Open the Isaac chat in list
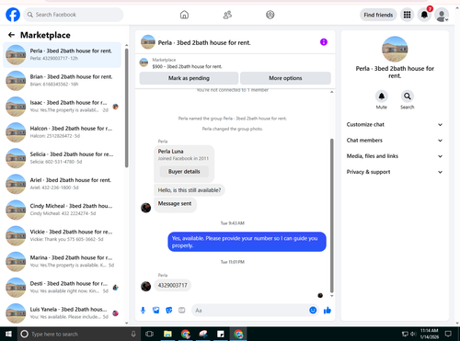This screenshot has width=460, height=341. pos(62,107)
